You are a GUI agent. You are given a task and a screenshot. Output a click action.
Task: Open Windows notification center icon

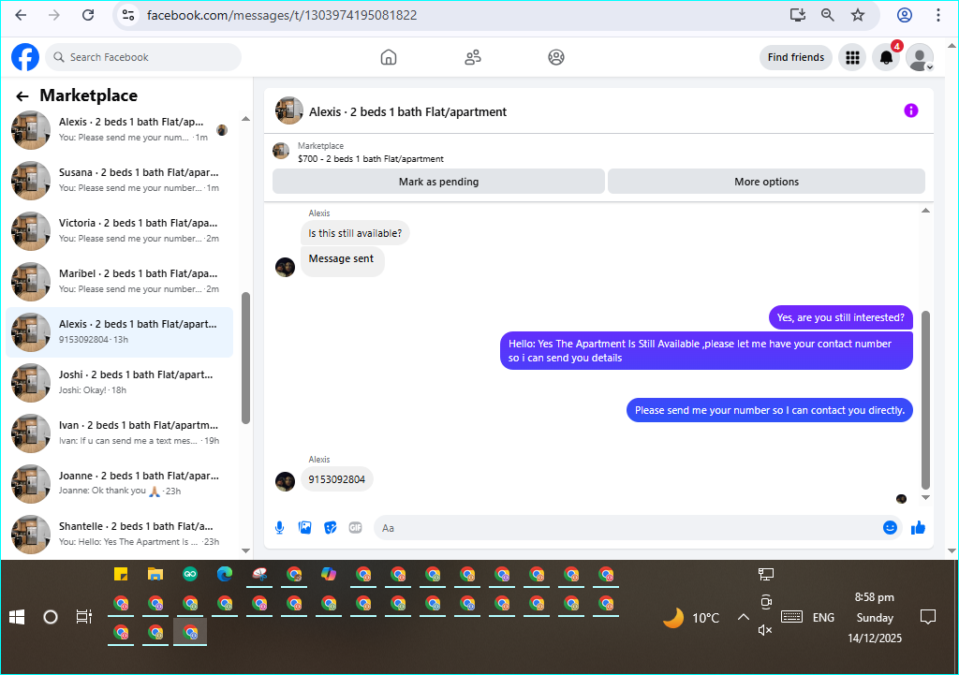928,617
